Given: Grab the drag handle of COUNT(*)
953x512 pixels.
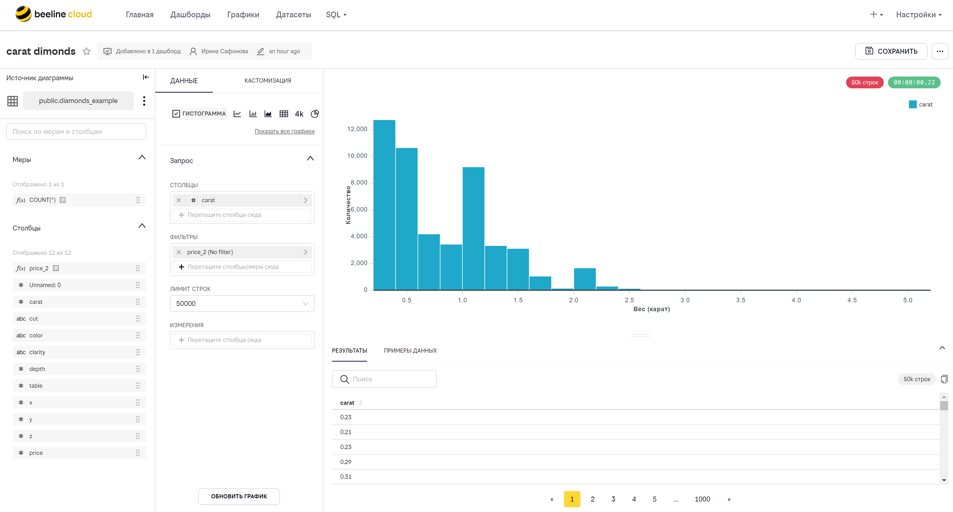Looking at the screenshot, I should (138, 200).
